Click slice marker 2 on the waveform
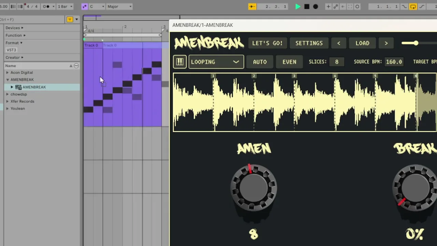This screenshot has width=437, height=246. coord(254,76)
